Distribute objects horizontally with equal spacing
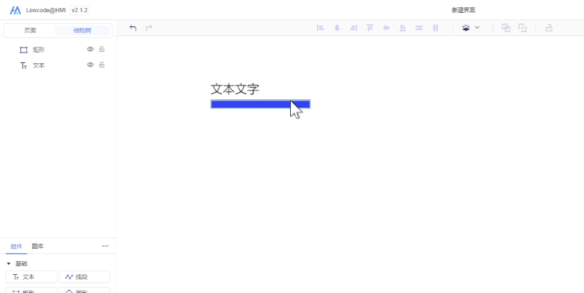The width and height of the screenshot is (584, 293). tap(435, 27)
